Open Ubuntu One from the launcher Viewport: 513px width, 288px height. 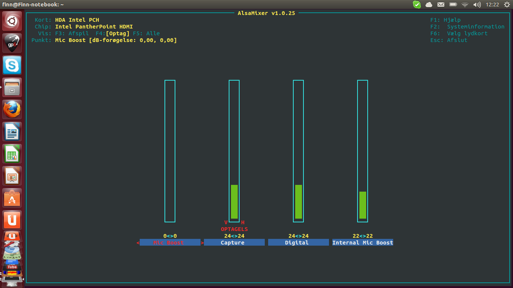point(12,220)
